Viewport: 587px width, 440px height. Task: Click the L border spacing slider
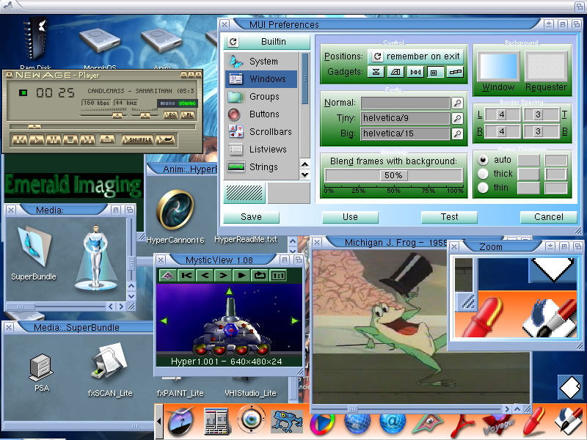pos(502,114)
